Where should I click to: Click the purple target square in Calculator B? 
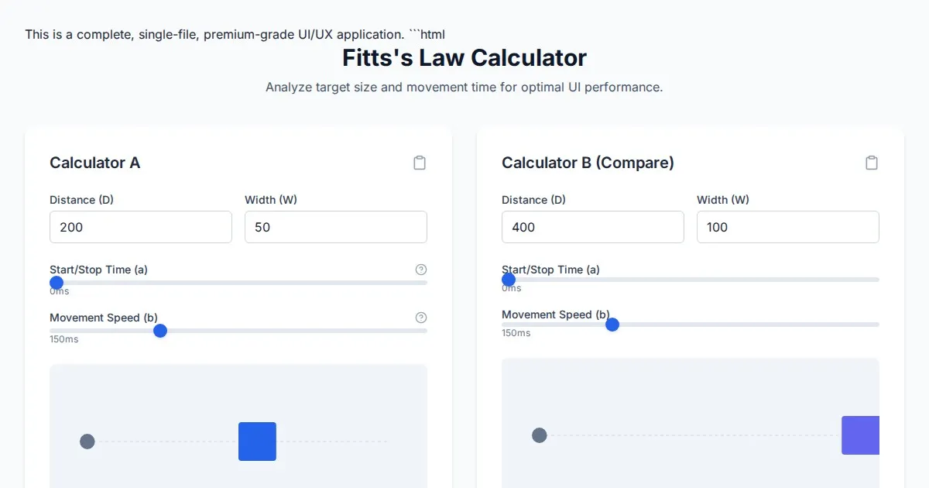[x=860, y=435]
